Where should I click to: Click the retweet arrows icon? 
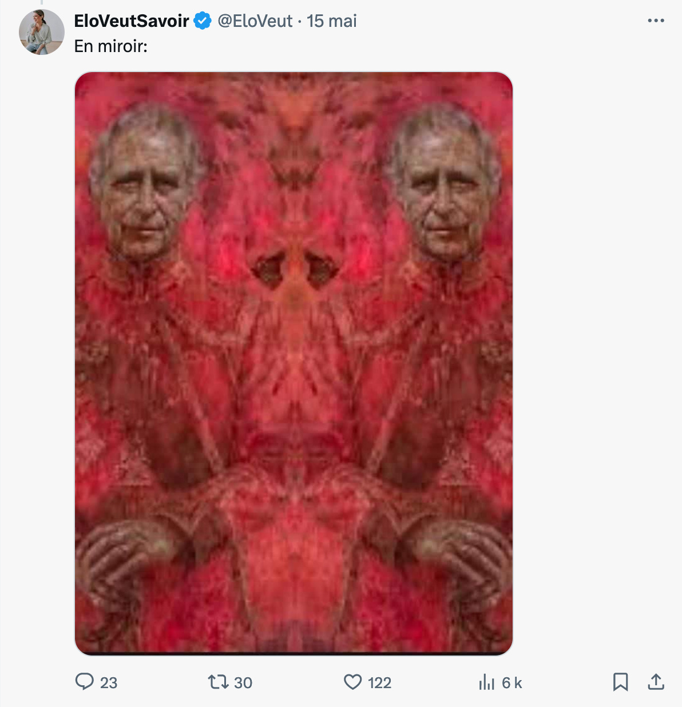(217, 682)
